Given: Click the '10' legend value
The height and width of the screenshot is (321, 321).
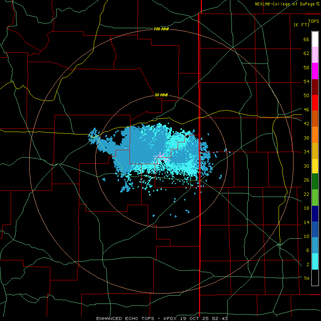Looking at the screenshot, I should tap(306, 236).
